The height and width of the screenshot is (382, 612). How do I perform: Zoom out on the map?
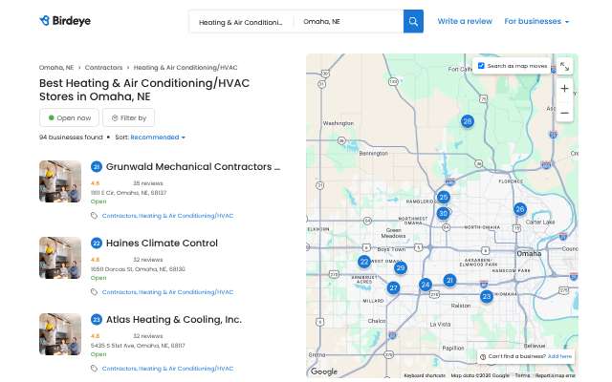click(x=564, y=113)
